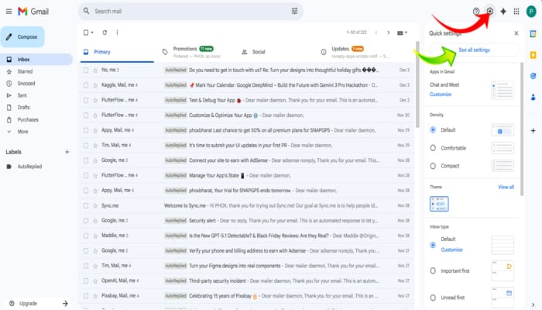Click the Gmail logo
The image size is (542, 310).
click(x=33, y=12)
